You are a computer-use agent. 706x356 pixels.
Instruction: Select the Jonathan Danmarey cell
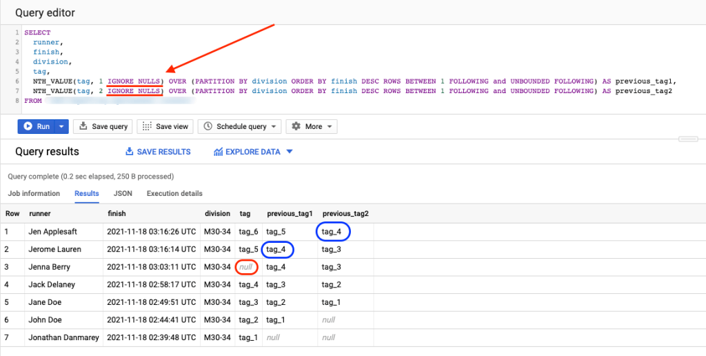(x=64, y=337)
